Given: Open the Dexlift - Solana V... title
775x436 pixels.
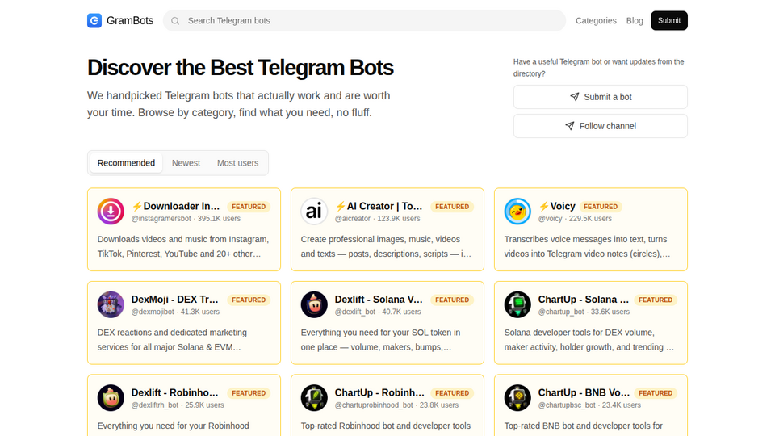Looking at the screenshot, I should point(379,300).
